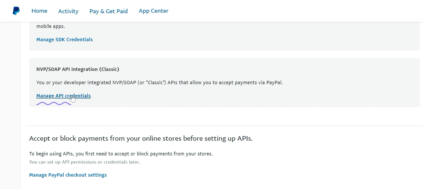The image size is (424, 189).
Task: Select the 'mobile apps.' text
Action: pyautogui.click(x=51, y=27)
